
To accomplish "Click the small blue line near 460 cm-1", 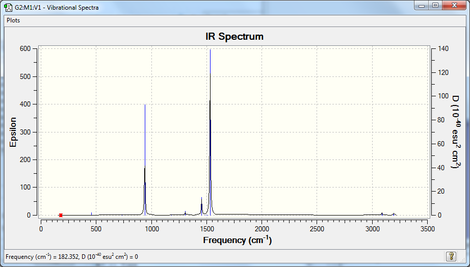I will coord(91,213).
